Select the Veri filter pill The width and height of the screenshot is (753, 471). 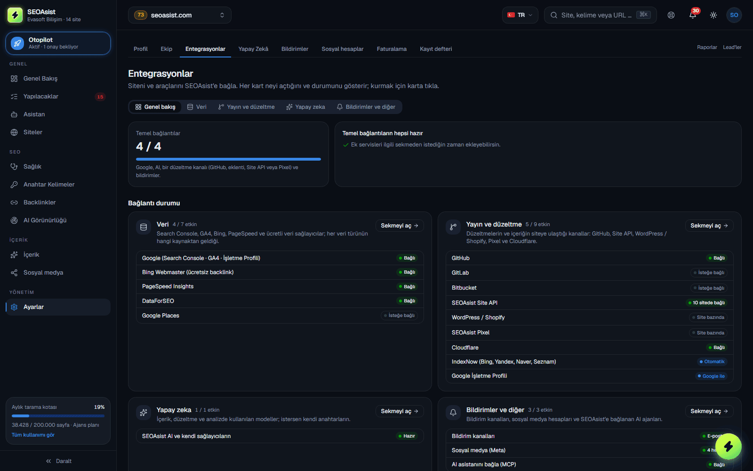pos(197,107)
